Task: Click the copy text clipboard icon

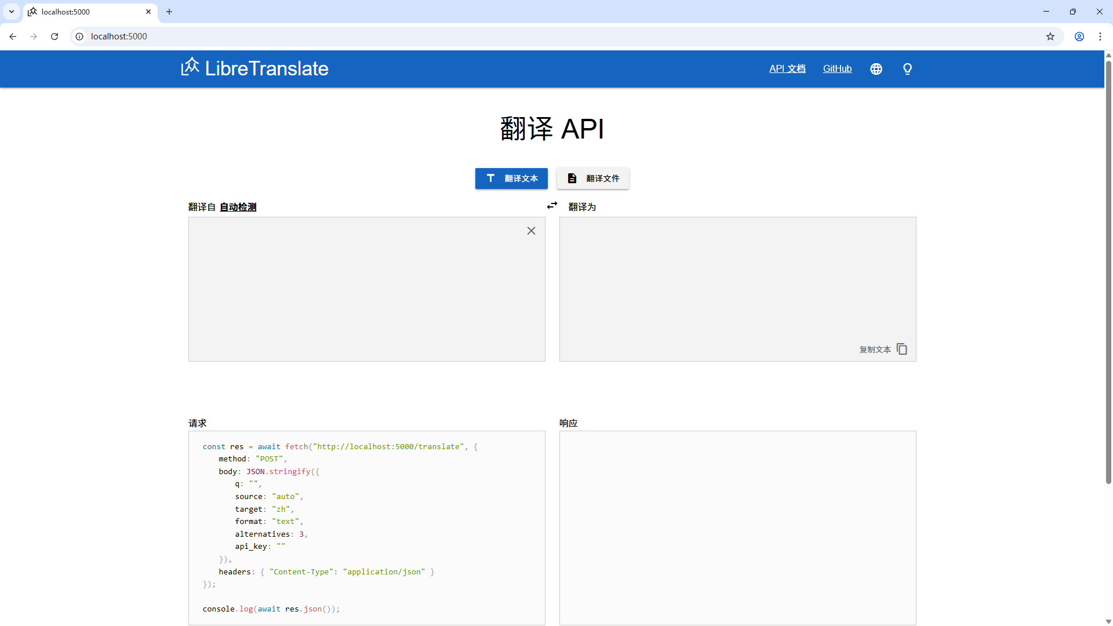Action: click(x=901, y=349)
